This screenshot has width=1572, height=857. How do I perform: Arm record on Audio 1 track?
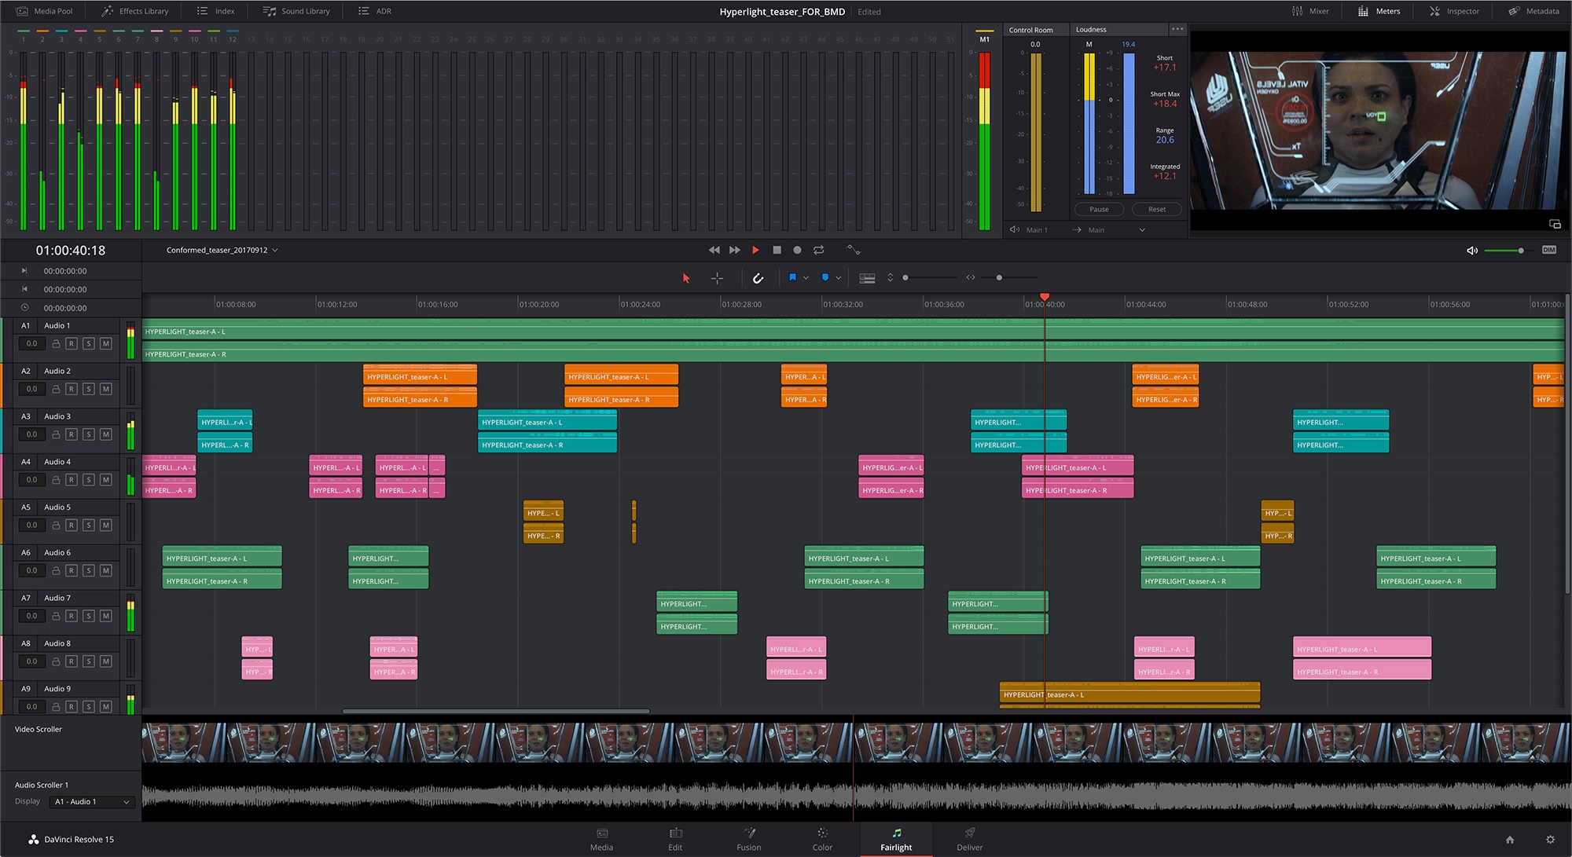pos(72,343)
